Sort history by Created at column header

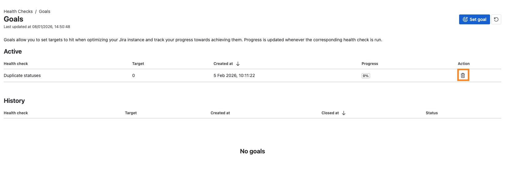tap(220, 113)
